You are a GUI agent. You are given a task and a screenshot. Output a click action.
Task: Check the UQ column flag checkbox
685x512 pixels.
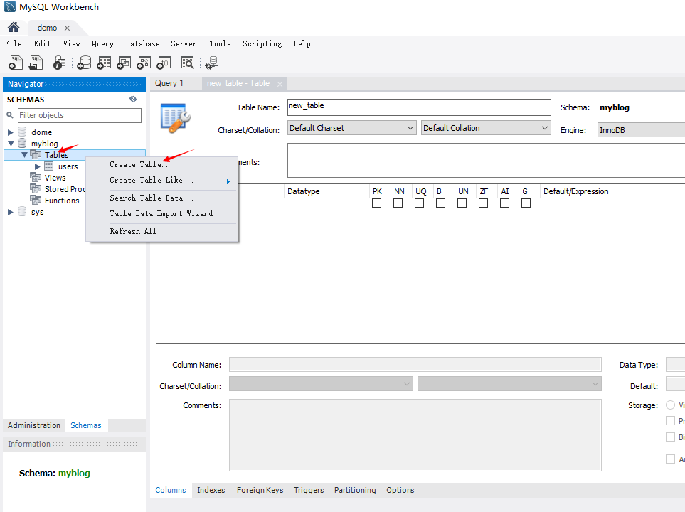[420, 203]
